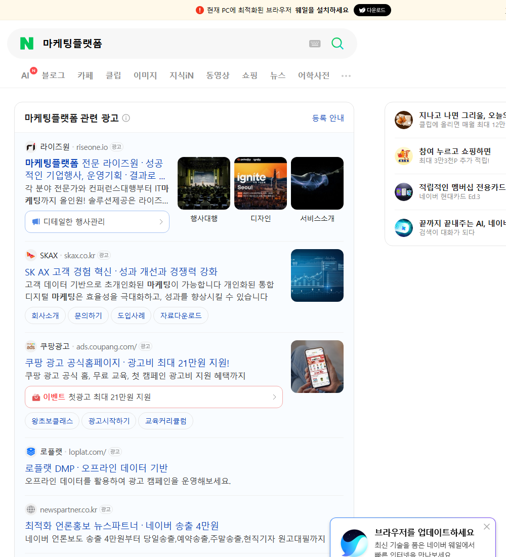Switch to the 지식iN tab
Viewport: 506px width, 557px height.
[182, 75]
